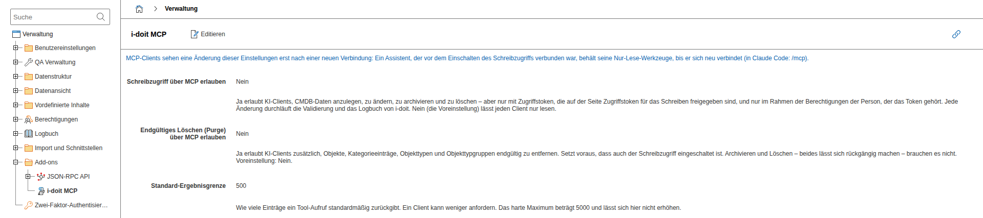Click Verwaltung breadcrumb link
This screenshot has width=983, height=218.
tap(181, 9)
